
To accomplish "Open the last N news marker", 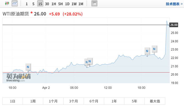I will tap(154, 49).
